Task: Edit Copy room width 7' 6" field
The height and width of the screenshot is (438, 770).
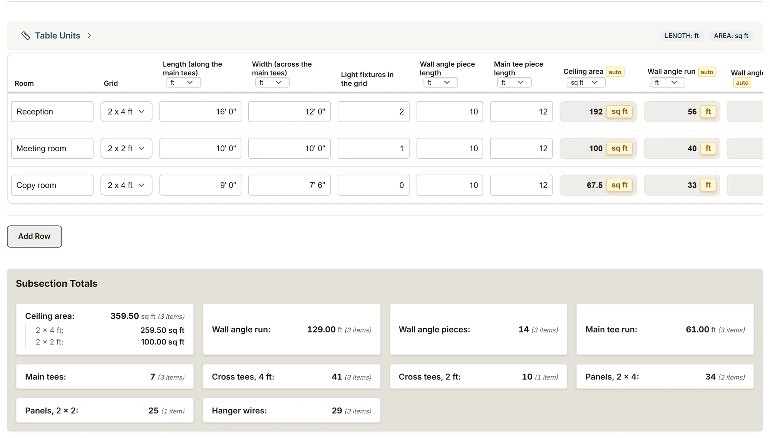Action: (x=289, y=185)
